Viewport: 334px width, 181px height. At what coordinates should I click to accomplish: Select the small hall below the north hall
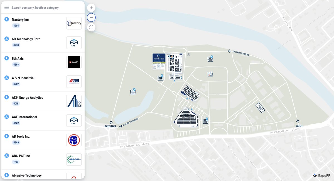coord(175,77)
